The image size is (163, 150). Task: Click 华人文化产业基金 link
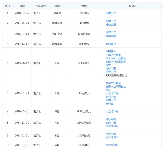(x=116, y=58)
